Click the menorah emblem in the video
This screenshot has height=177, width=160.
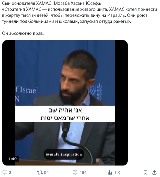tap(95, 91)
